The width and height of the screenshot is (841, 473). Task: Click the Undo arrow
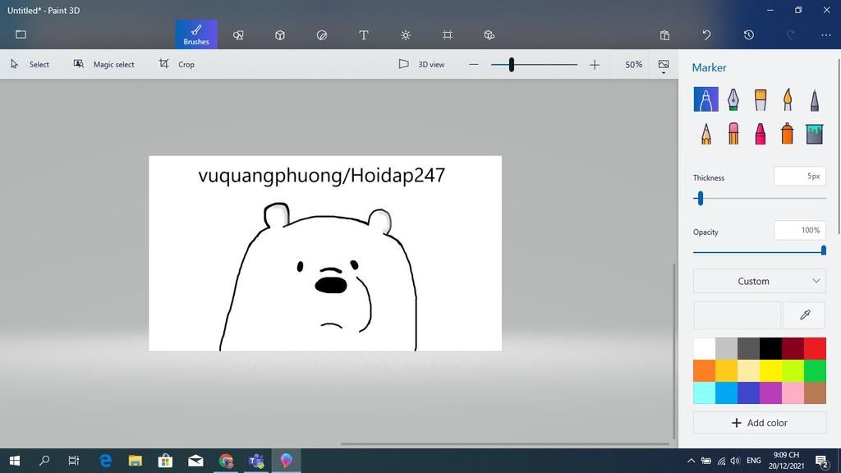click(x=706, y=34)
